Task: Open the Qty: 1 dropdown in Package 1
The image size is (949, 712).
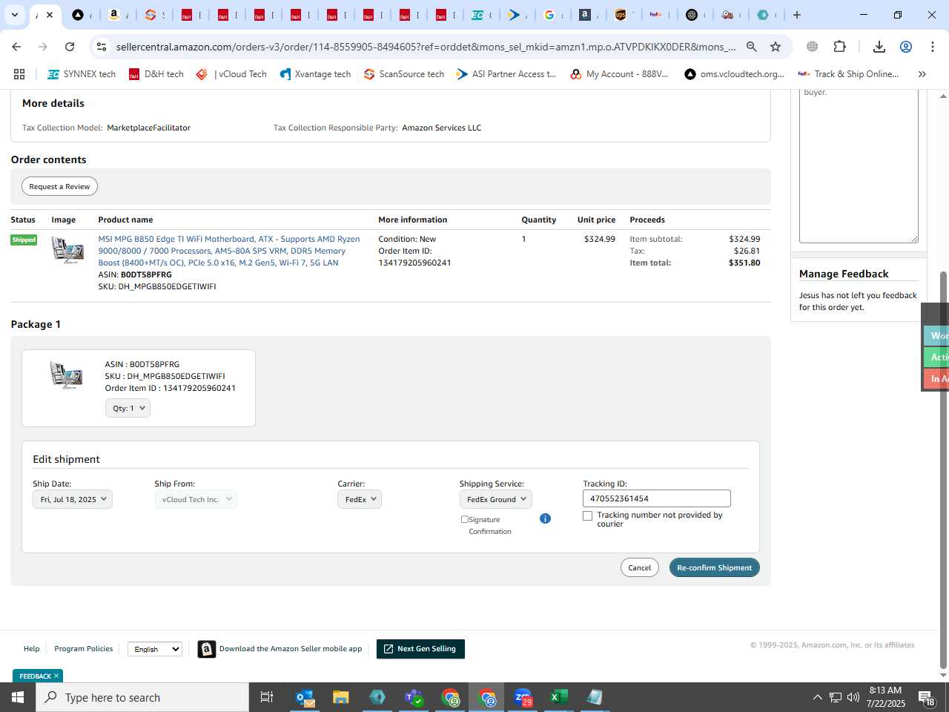Action: 128,408
